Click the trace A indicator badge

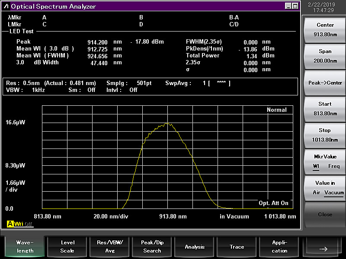10,224
